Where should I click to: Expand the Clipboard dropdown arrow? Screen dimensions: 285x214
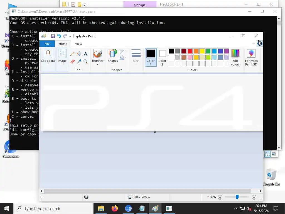point(48,64)
